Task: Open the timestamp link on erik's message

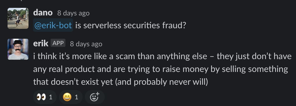Action: pyautogui.click(x=86, y=44)
